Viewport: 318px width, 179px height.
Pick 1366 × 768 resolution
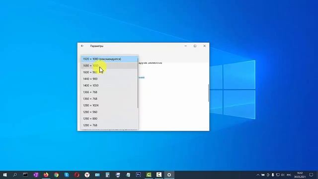pyautogui.click(x=109, y=92)
